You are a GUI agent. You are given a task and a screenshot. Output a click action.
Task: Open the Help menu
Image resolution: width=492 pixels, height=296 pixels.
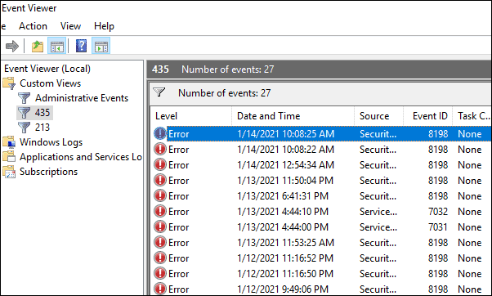[x=104, y=26]
